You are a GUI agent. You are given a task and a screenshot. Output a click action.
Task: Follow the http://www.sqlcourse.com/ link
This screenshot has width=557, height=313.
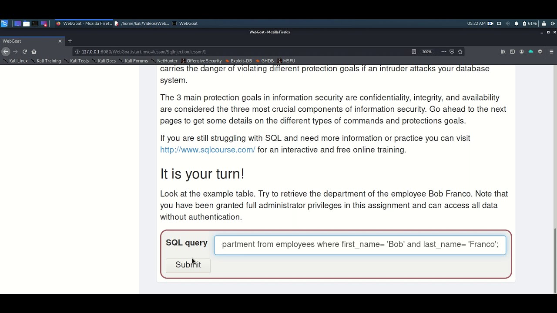pyautogui.click(x=208, y=150)
